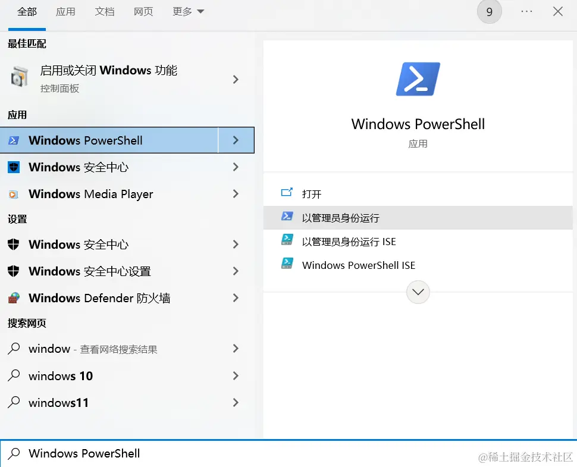
Task: Click the icon next to 以管理员身份运行
Action: coord(287,216)
